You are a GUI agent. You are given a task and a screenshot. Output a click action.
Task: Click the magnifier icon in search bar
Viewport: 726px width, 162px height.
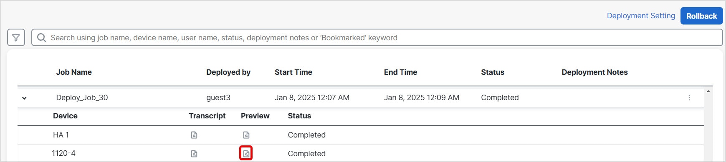pyautogui.click(x=41, y=38)
